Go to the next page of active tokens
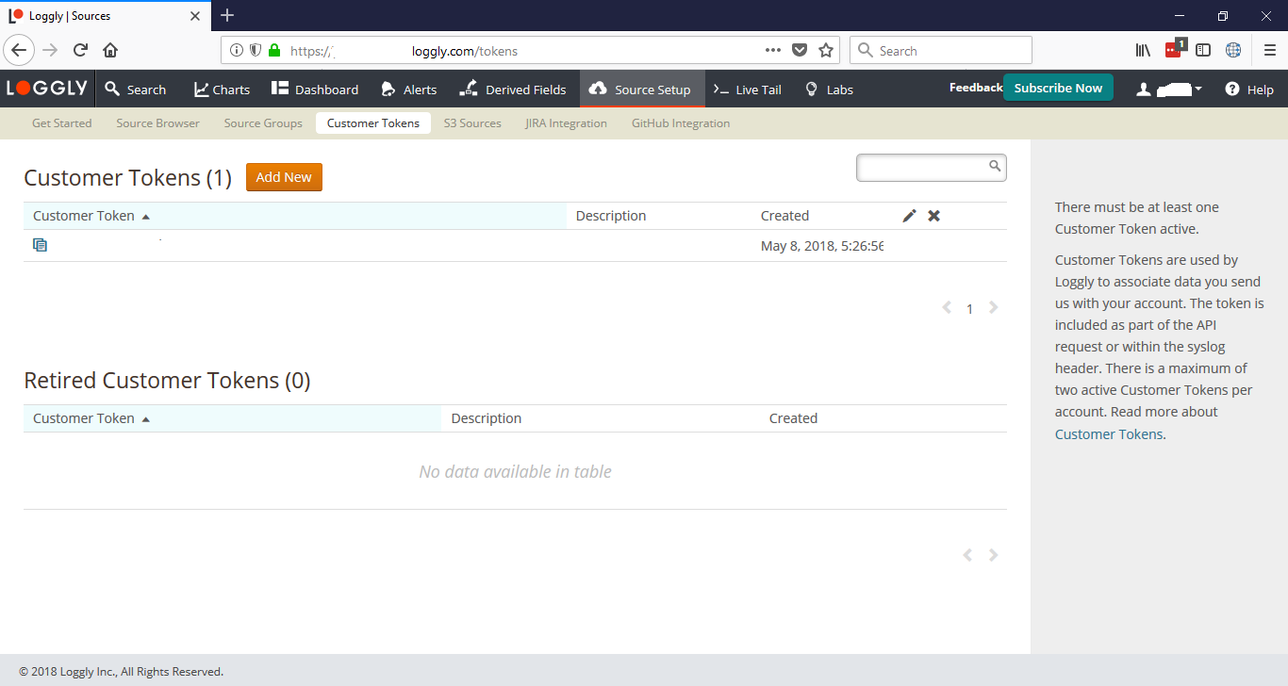1288x686 pixels. (x=993, y=308)
